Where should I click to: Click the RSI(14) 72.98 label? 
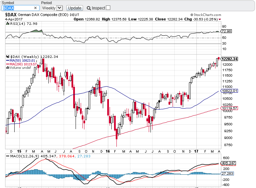(x=24, y=24)
